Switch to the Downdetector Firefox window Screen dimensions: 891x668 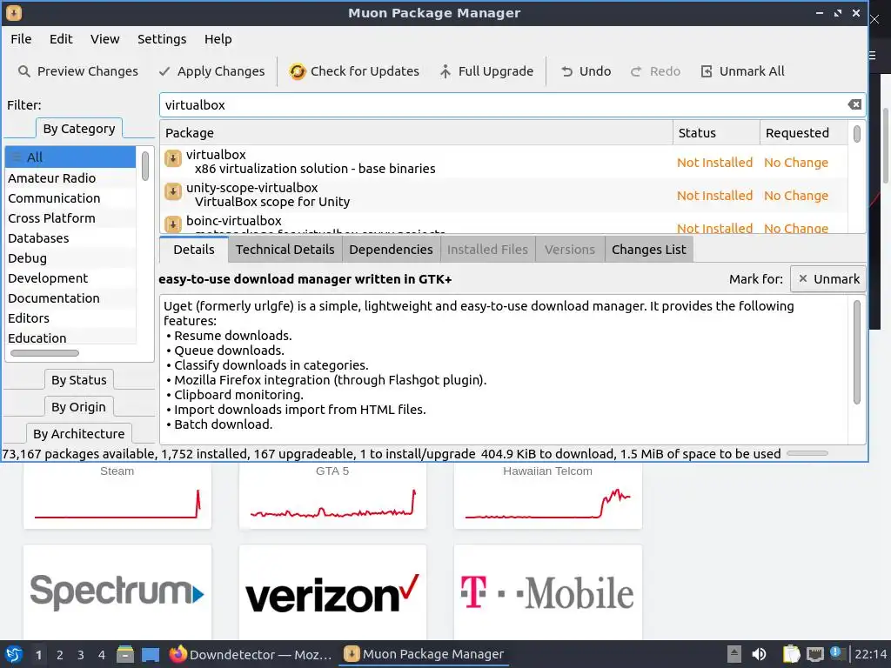pos(251,654)
